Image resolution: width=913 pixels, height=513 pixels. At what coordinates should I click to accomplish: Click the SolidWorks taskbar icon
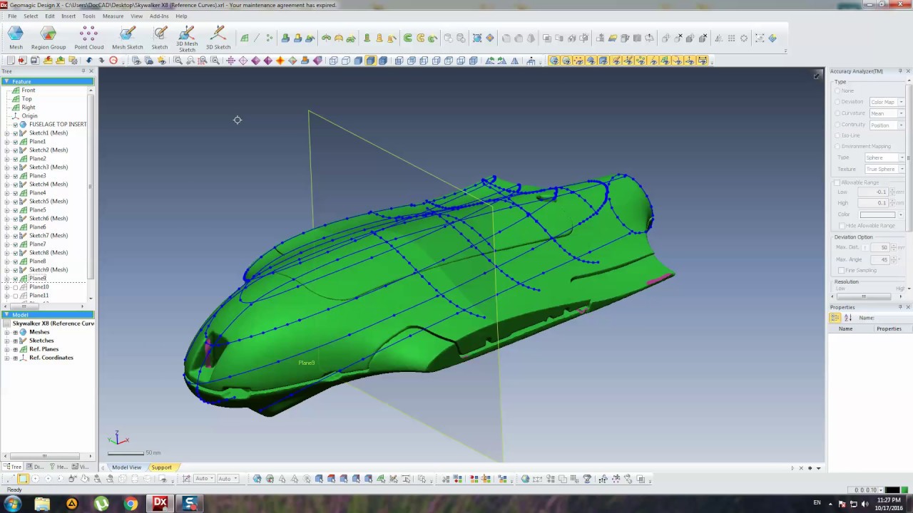(x=190, y=504)
